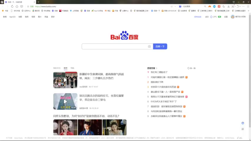Switch to 导航 feed tab

click(x=72, y=68)
